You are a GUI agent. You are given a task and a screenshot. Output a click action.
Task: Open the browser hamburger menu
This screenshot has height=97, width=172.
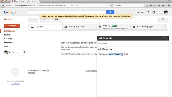(169, 5)
